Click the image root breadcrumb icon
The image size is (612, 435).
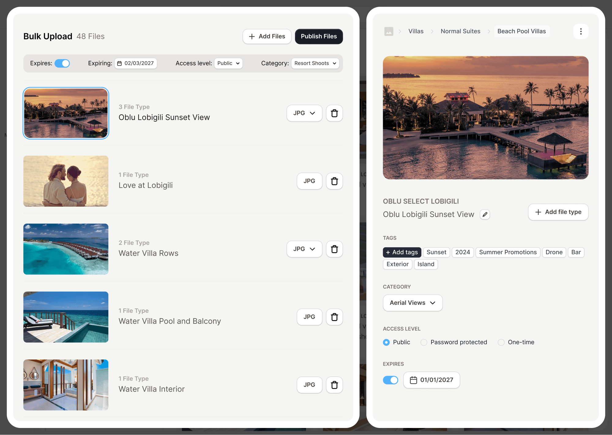pyautogui.click(x=389, y=31)
